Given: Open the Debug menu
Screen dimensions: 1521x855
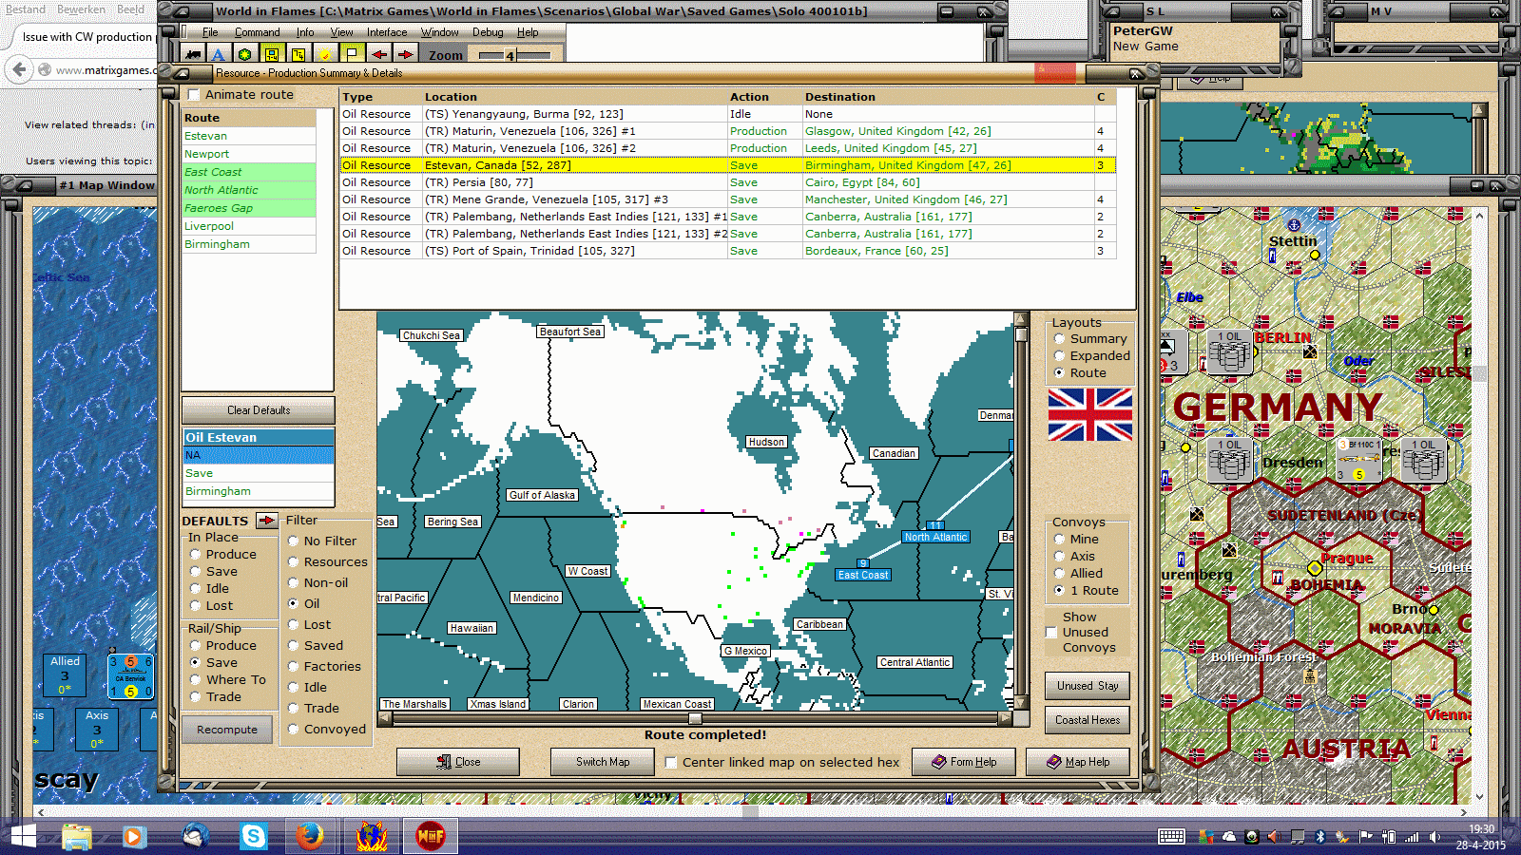Looking at the screenshot, I should (488, 32).
